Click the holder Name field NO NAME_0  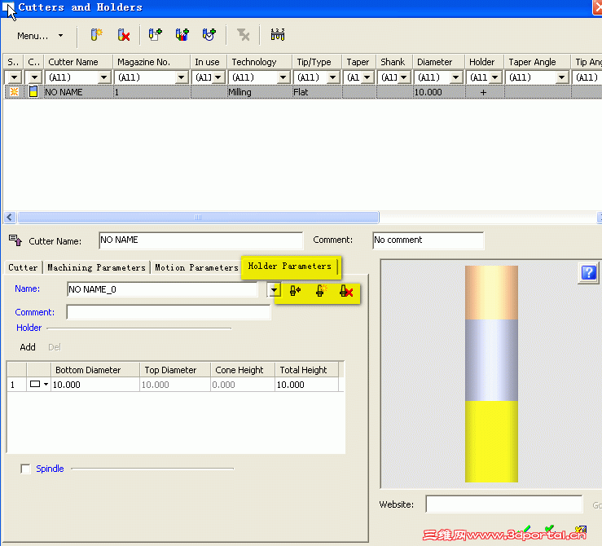[x=162, y=289]
